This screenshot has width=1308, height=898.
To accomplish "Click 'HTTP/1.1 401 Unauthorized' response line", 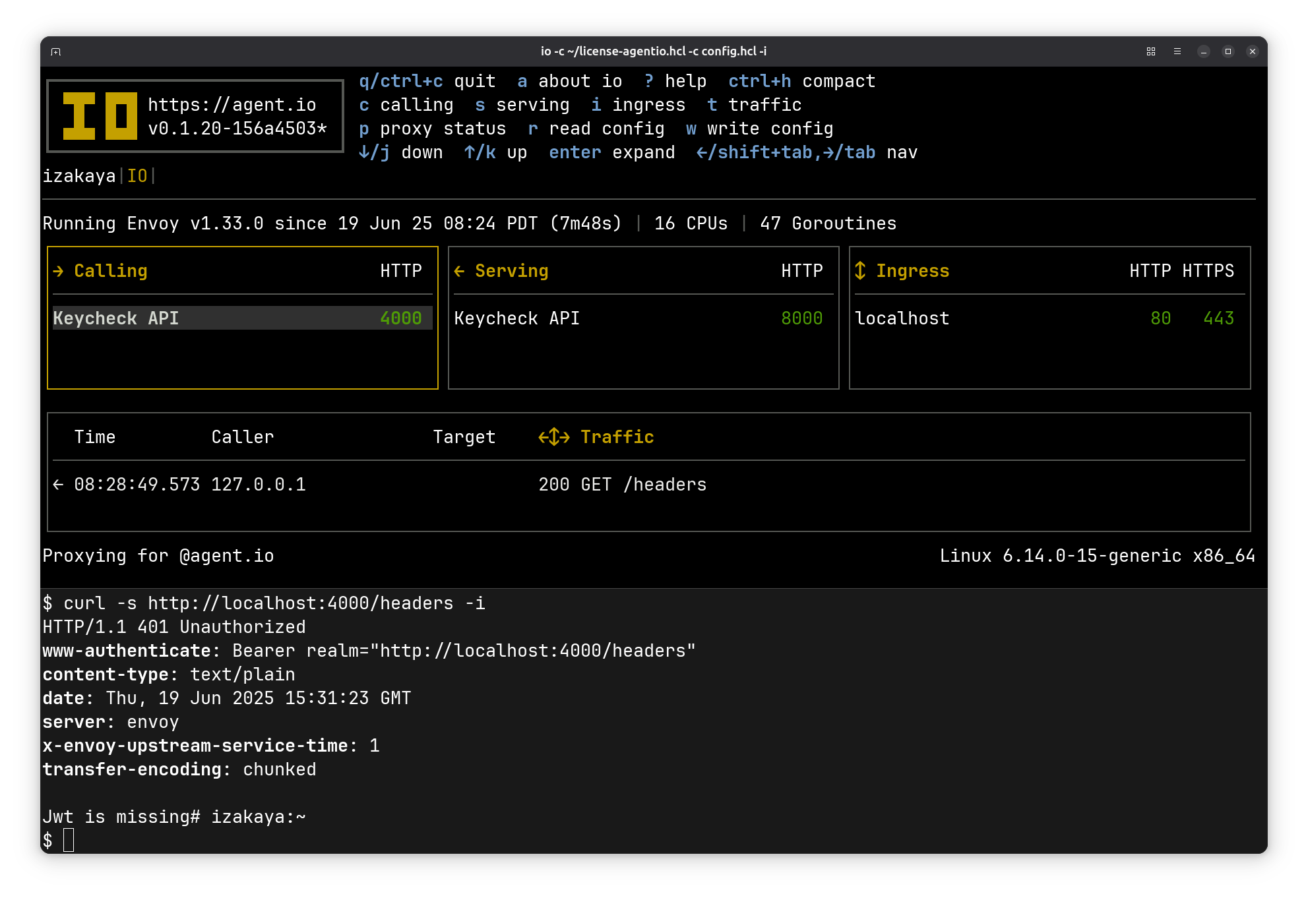I will click(174, 627).
